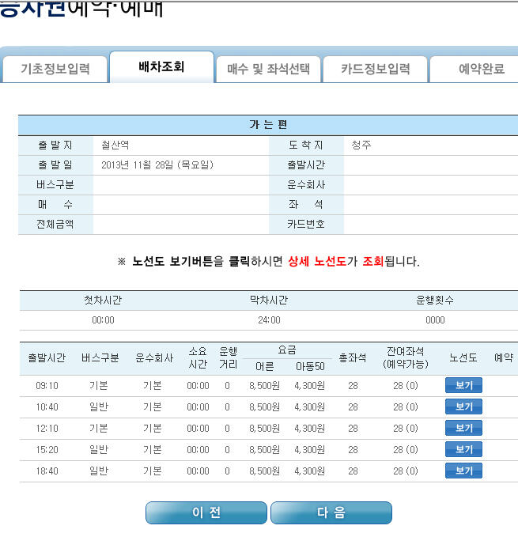
Task: Click the 노선도 column header
Action: 463,358
